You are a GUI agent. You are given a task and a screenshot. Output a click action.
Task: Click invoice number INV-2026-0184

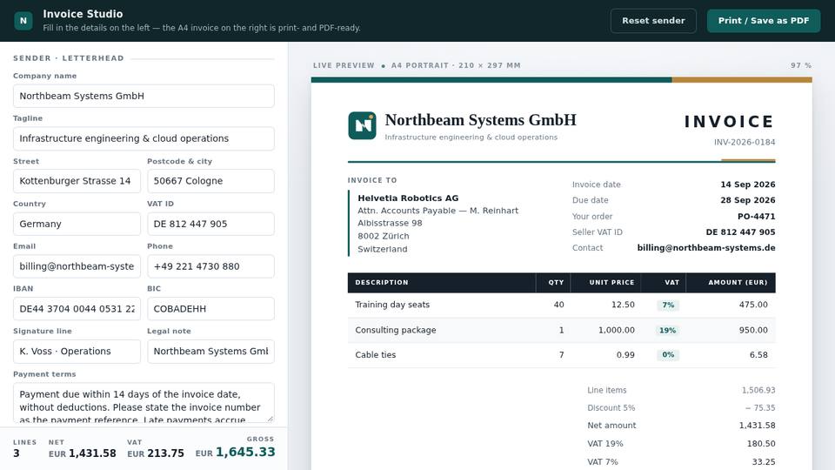745,142
